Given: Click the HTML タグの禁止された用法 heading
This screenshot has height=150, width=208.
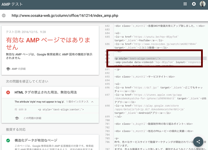Looking at the screenshot, I should point(46,92).
